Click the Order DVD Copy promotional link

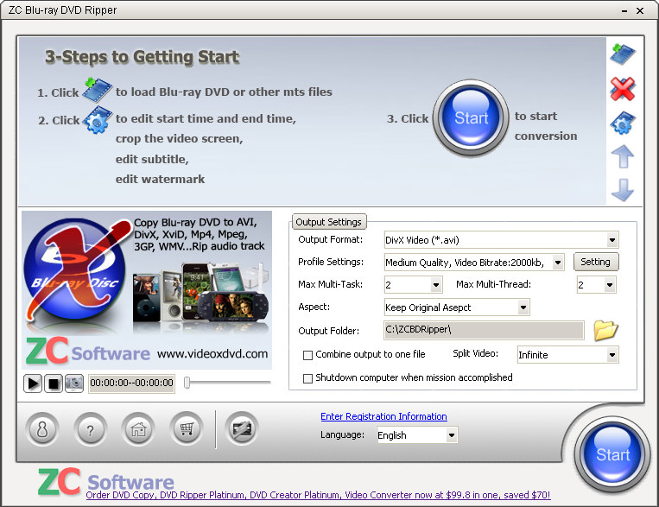pos(318,495)
